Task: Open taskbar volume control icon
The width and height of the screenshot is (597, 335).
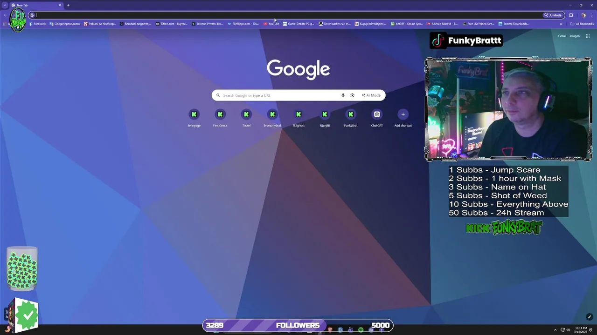Action: tap(568, 330)
